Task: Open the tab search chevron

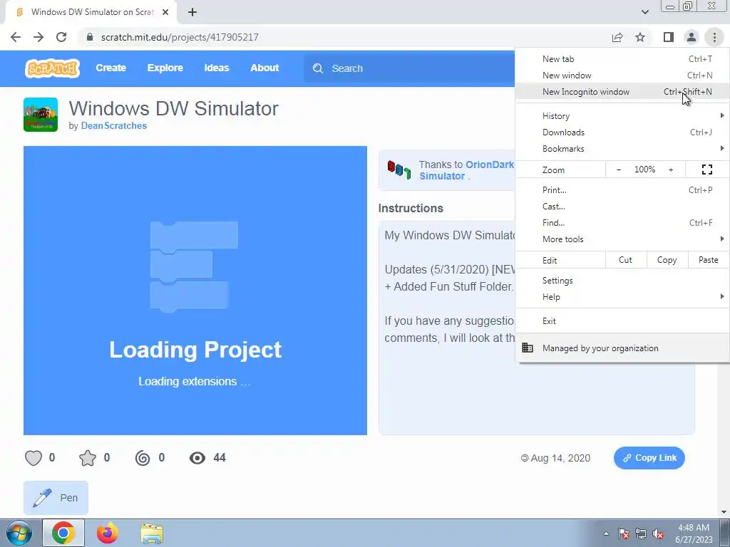Action: [x=644, y=12]
